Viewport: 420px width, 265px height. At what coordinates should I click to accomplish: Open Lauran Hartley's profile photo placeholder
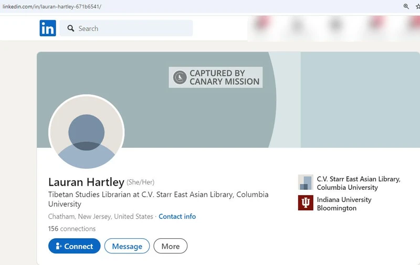pos(86,132)
